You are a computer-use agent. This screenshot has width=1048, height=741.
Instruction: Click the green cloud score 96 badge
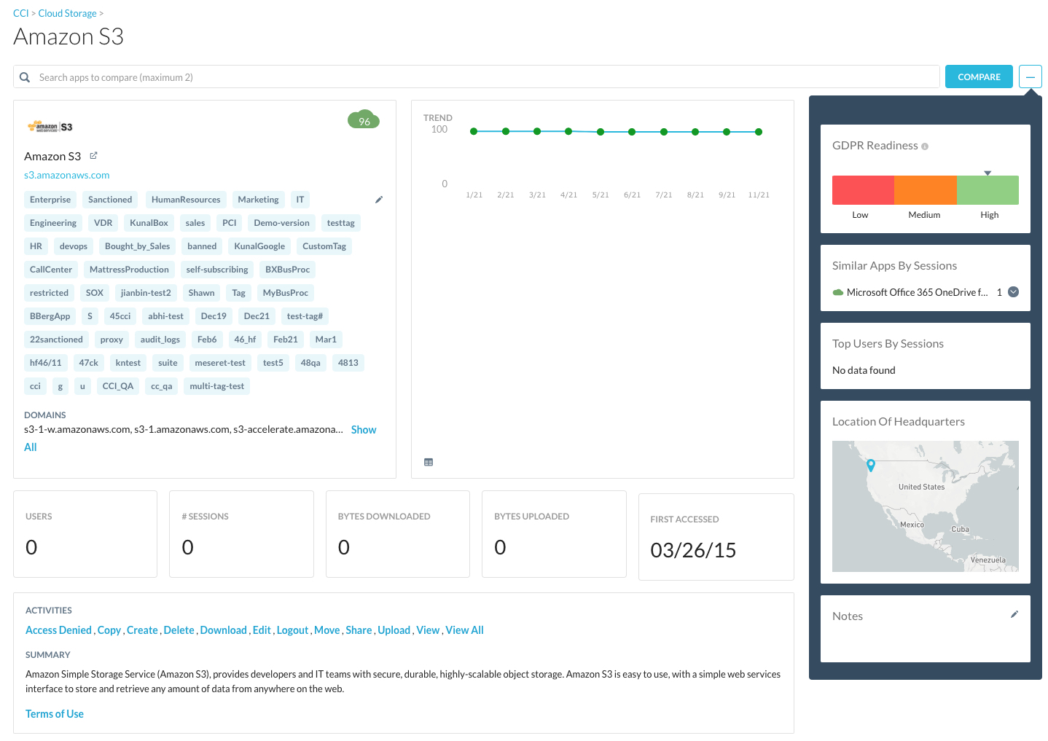[x=364, y=120]
